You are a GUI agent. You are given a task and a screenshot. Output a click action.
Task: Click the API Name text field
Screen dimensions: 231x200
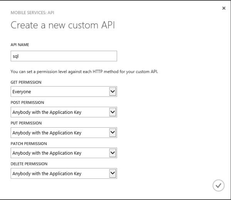[x=64, y=56]
